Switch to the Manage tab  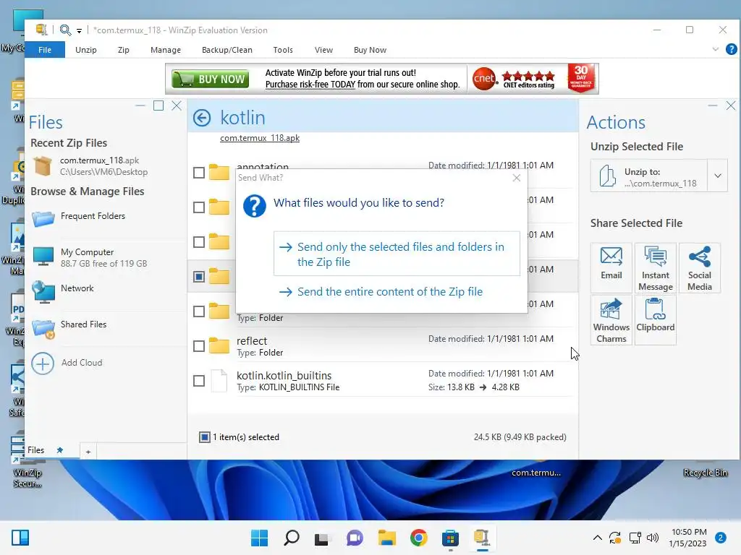point(166,50)
